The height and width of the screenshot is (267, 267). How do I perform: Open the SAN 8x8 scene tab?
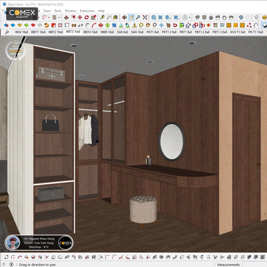point(123,32)
